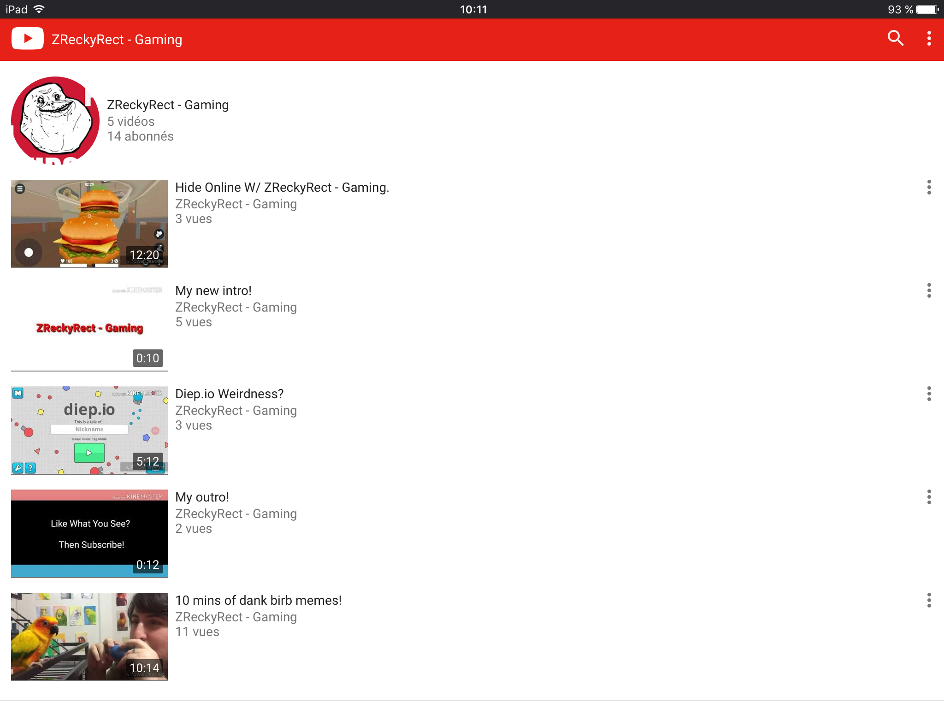This screenshot has width=944, height=708.
Task: Tap the iPad label in status bar
Action: coord(17,9)
